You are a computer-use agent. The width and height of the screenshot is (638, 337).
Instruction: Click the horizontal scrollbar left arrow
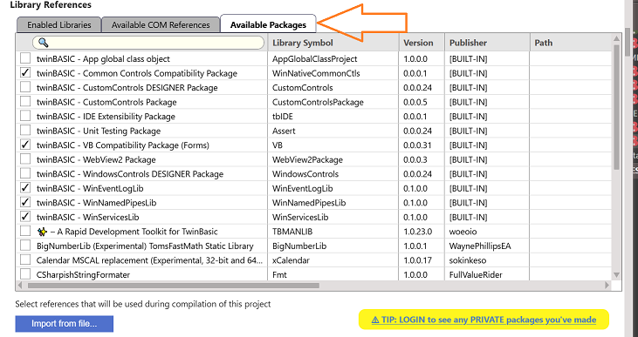(x=21, y=286)
